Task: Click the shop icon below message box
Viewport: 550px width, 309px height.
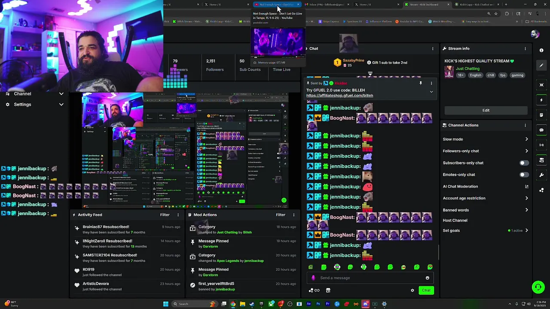Action: pos(328,291)
